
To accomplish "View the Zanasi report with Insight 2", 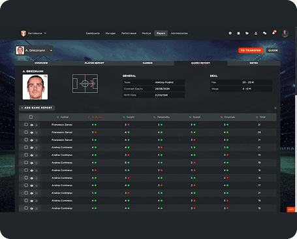I will pyautogui.click(x=32, y=125).
